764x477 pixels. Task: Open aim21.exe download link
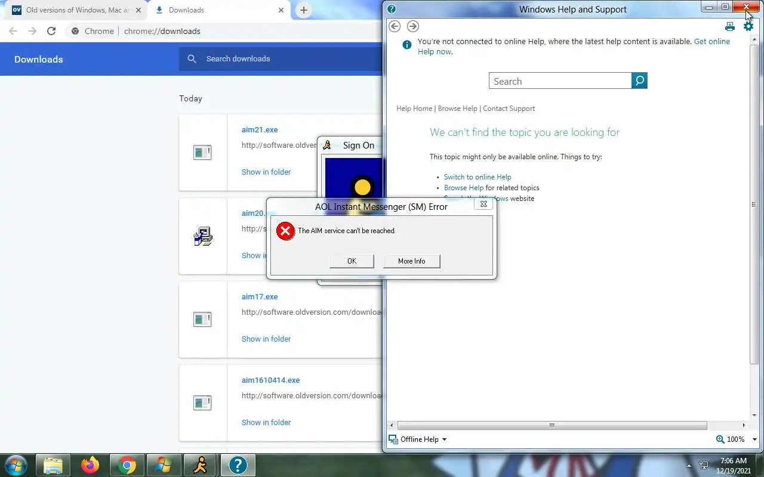coord(260,129)
